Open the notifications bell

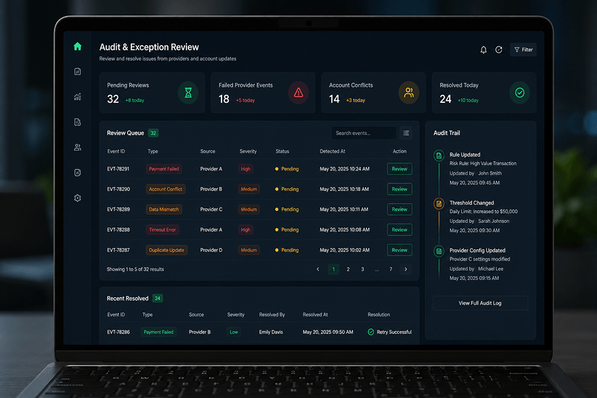(484, 50)
